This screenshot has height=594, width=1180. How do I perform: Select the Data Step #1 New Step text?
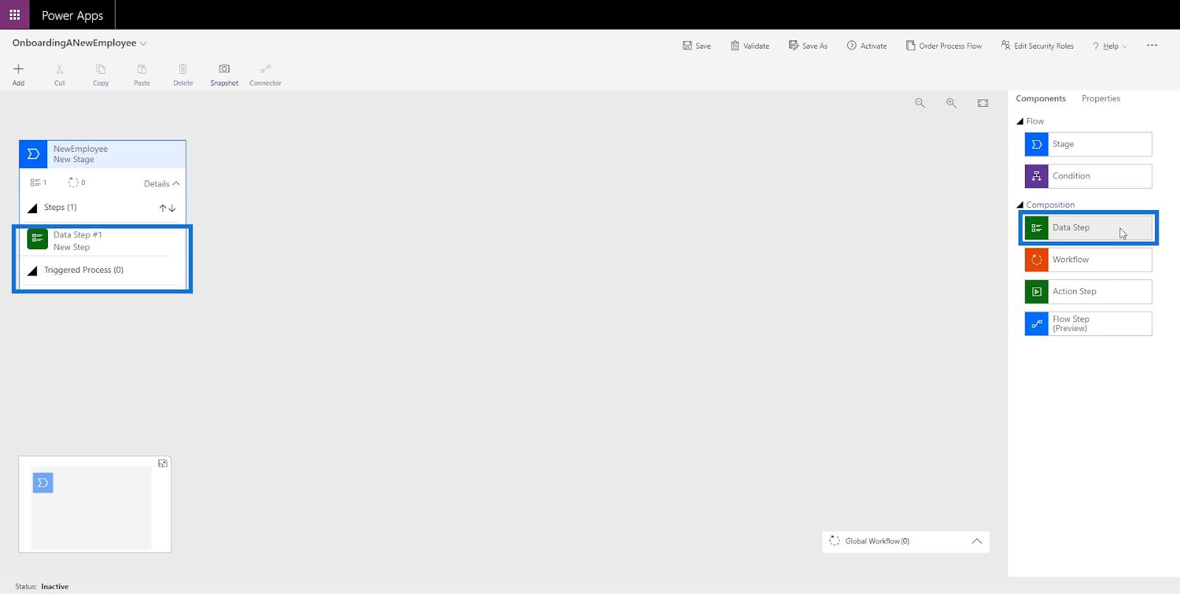pyautogui.click(x=77, y=241)
